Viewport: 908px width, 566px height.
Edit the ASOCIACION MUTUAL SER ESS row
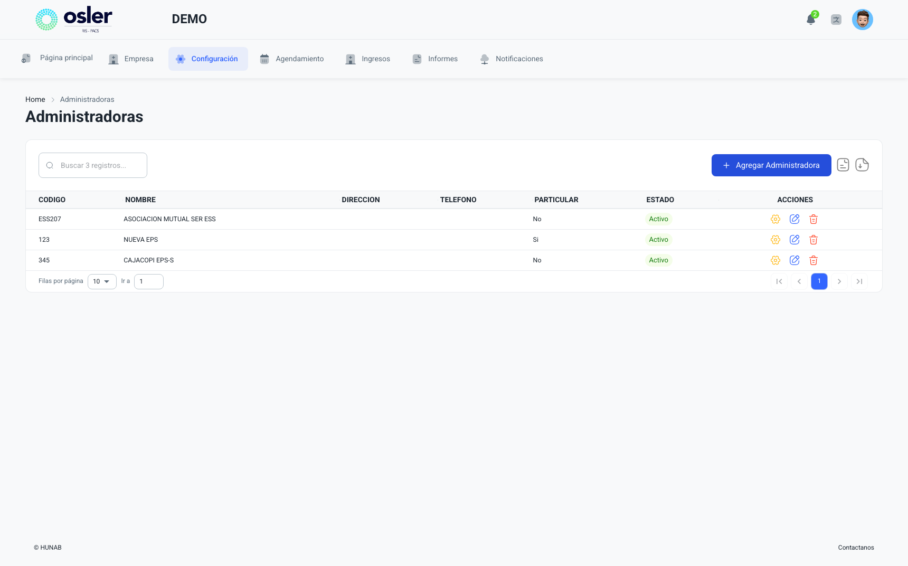click(794, 219)
